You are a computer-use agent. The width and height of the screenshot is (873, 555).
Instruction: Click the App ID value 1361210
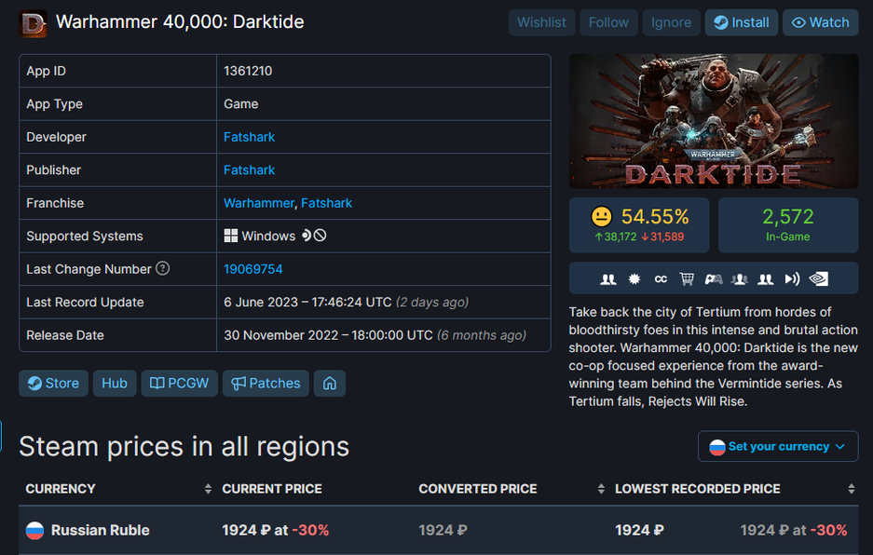[x=248, y=72]
